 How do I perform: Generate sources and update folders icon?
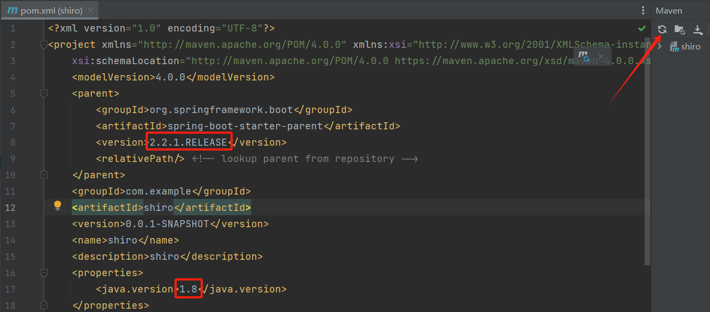click(x=680, y=29)
